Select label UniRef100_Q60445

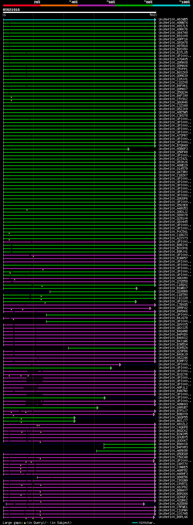click(x=173, y=222)
